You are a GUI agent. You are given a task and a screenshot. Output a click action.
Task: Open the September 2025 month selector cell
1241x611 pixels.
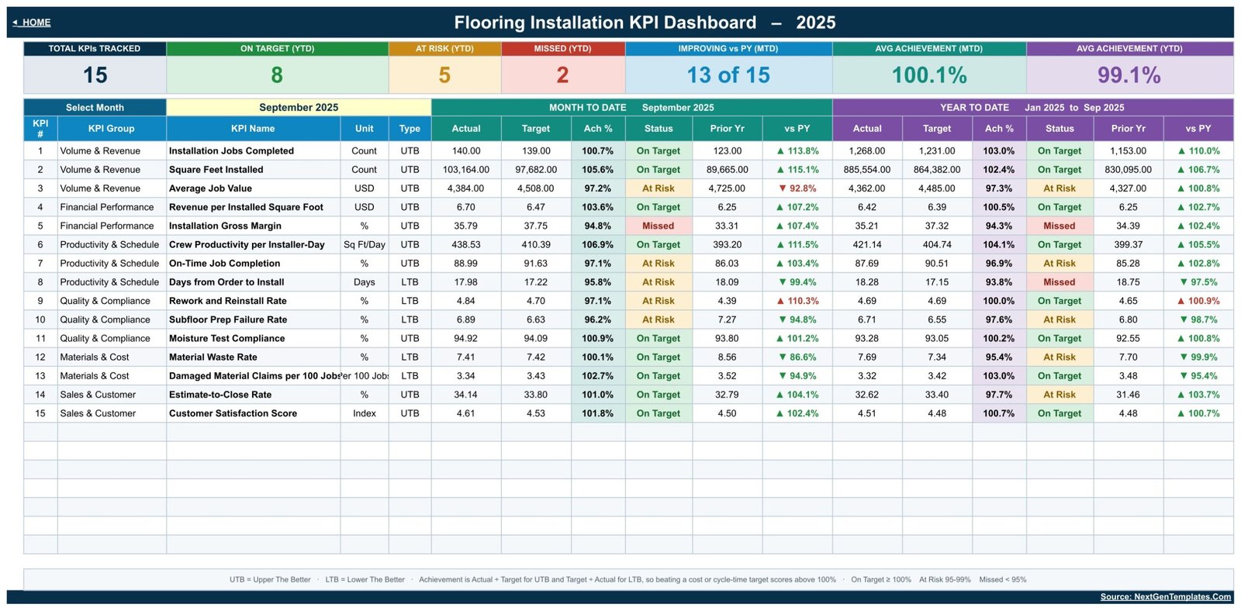[x=299, y=108]
